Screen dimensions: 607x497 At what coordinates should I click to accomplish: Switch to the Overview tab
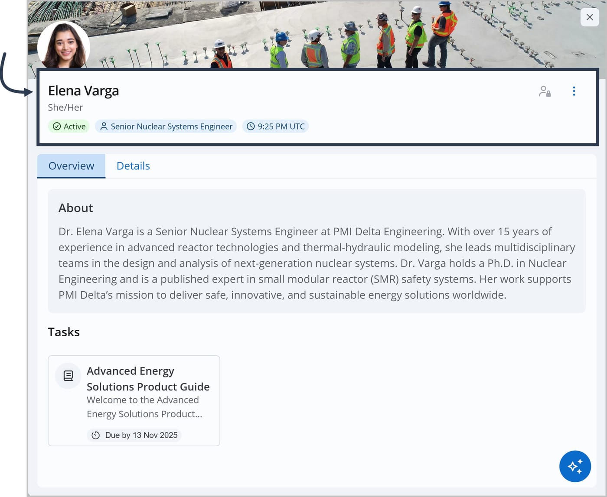click(x=71, y=166)
